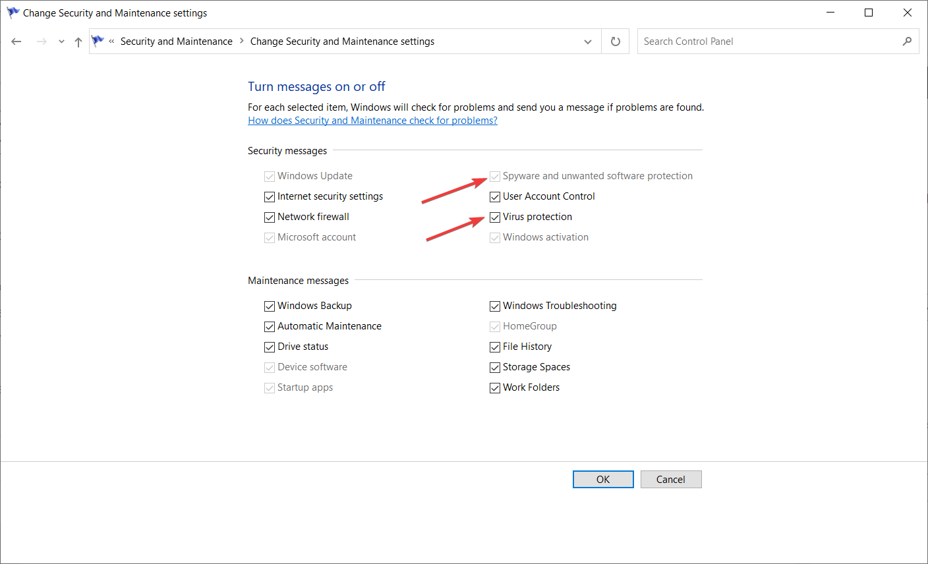Click the Cancel button
The width and height of the screenshot is (928, 564).
coord(670,480)
